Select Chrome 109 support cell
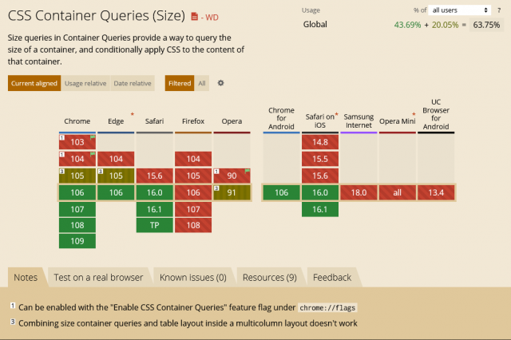This screenshot has width=511, height=340. 77,241
